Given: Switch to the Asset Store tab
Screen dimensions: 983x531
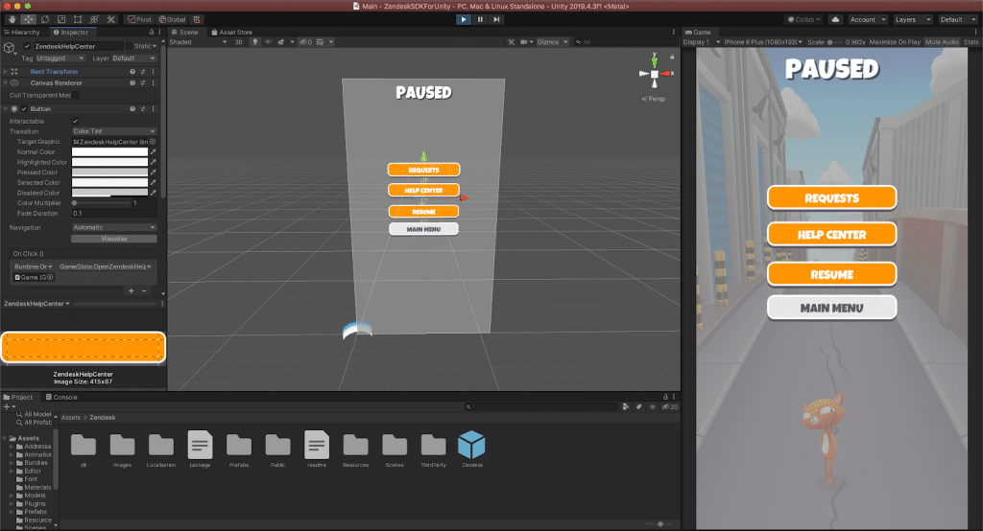Looking at the screenshot, I should (x=233, y=32).
